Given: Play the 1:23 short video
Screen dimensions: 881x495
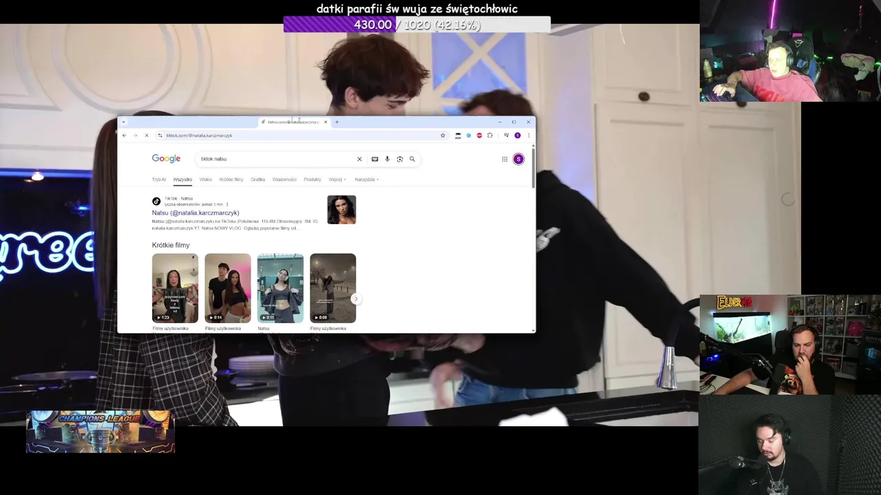Looking at the screenshot, I should 175,288.
